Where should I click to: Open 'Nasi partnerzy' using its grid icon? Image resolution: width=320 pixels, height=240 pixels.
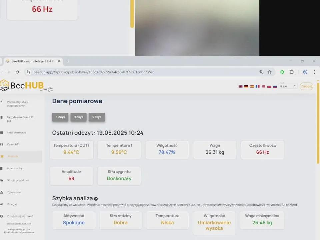pos(1,133)
